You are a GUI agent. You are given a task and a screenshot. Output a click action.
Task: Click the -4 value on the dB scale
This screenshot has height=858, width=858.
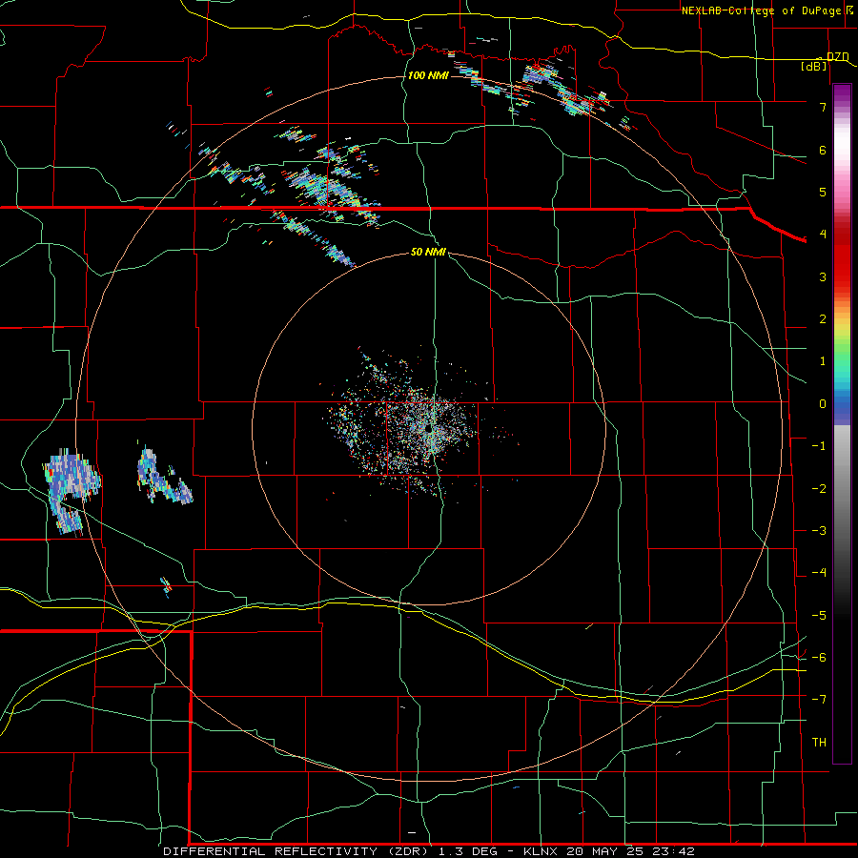point(819,573)
